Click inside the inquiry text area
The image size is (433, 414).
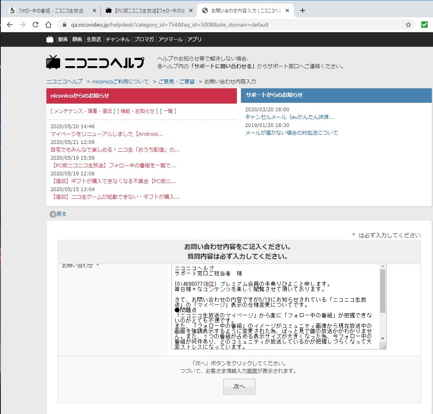[276, 306]
